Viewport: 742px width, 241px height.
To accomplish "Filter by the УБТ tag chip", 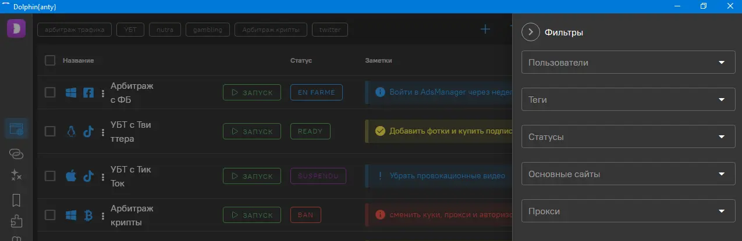I will 130,30.
